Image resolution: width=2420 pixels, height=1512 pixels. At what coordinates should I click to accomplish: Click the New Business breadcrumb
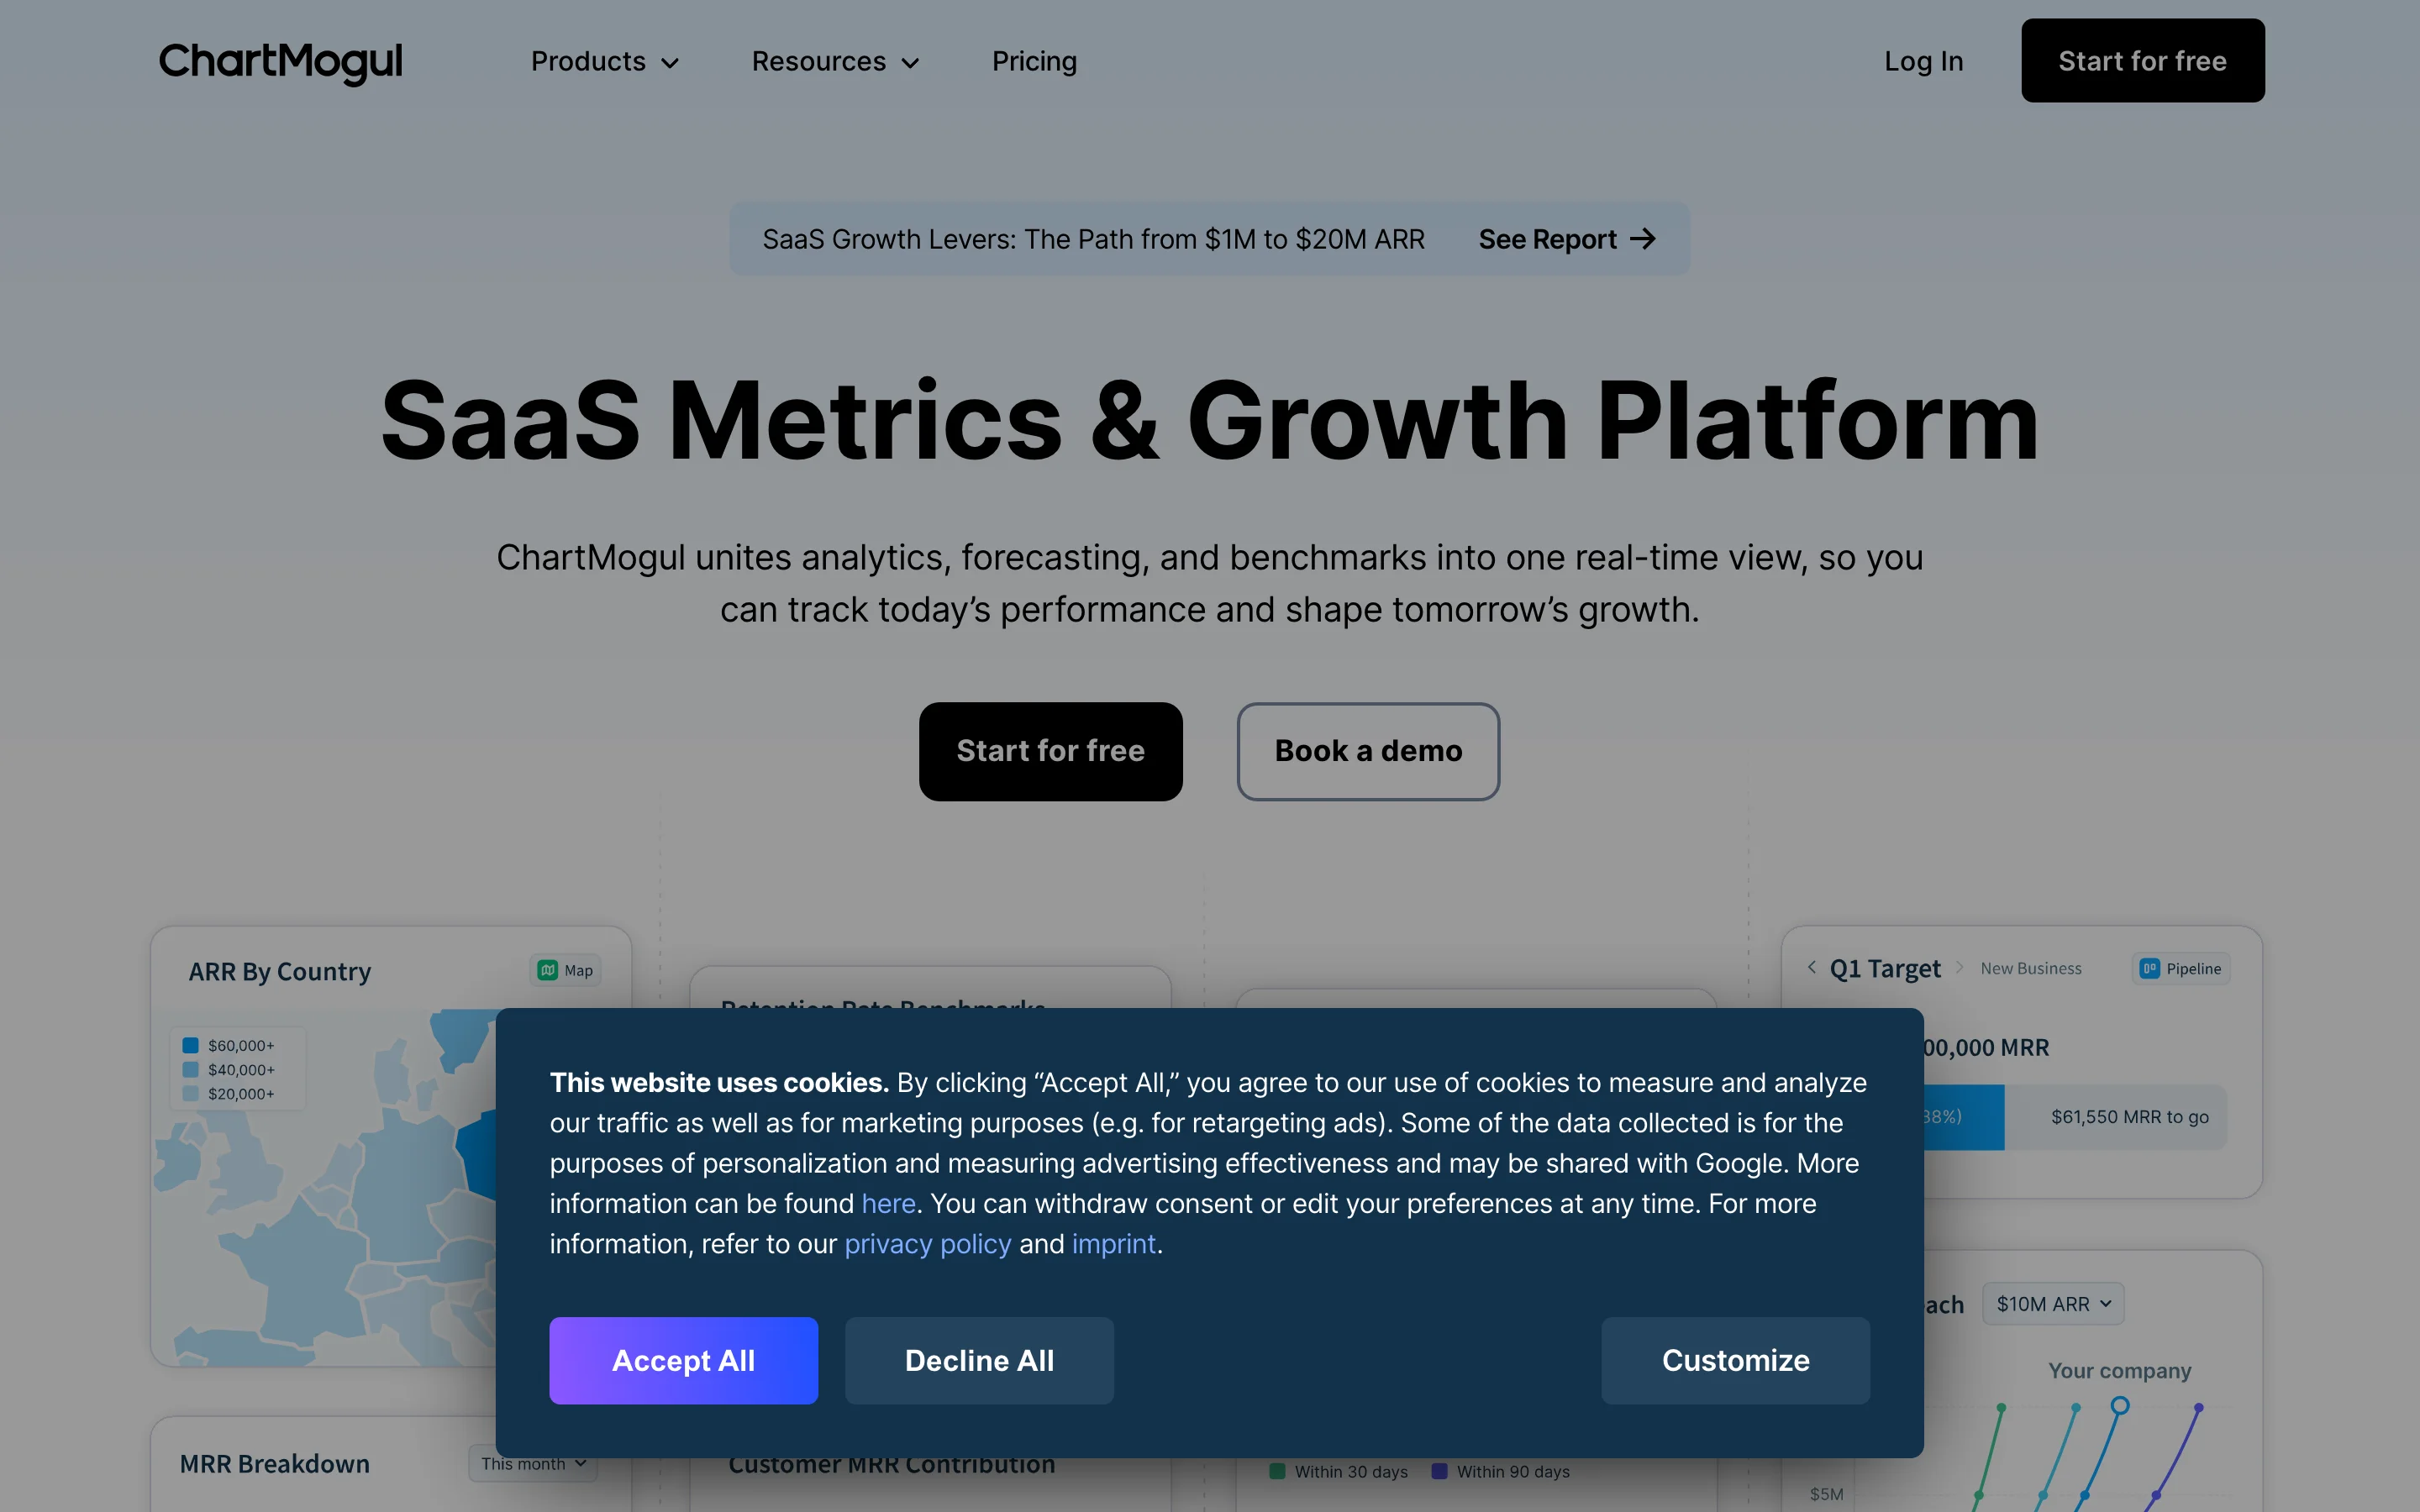point(2030,968)
